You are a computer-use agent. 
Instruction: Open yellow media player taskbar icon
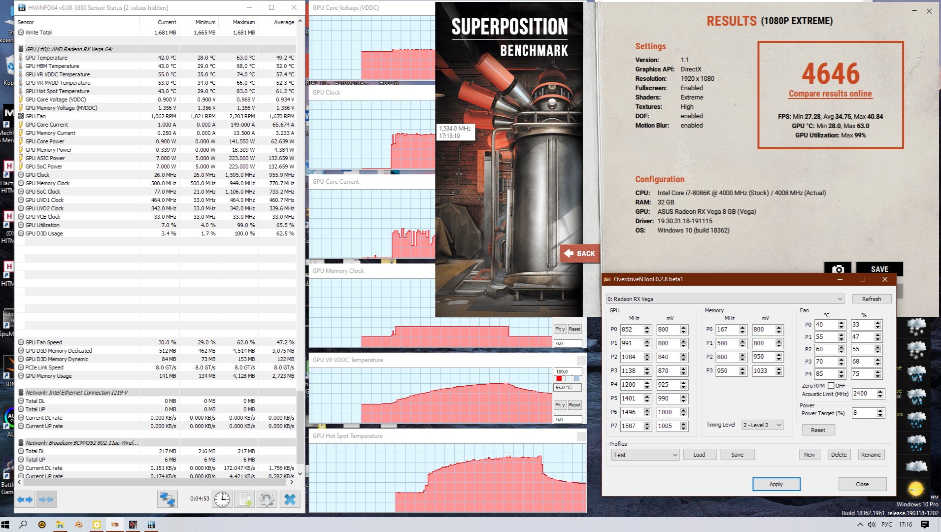97,525
